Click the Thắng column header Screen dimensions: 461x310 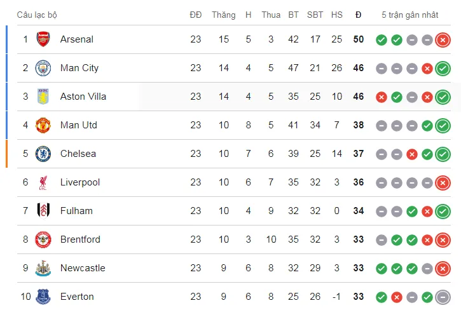(x=223, y=15)
